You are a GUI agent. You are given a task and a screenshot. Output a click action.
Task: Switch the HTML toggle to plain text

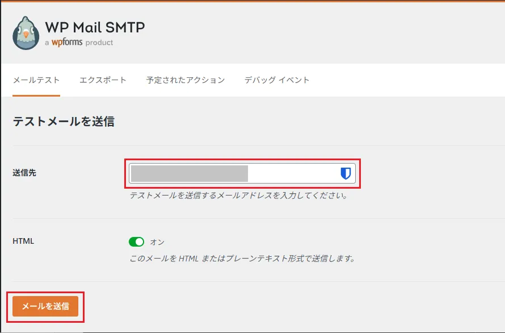[136, 242]
